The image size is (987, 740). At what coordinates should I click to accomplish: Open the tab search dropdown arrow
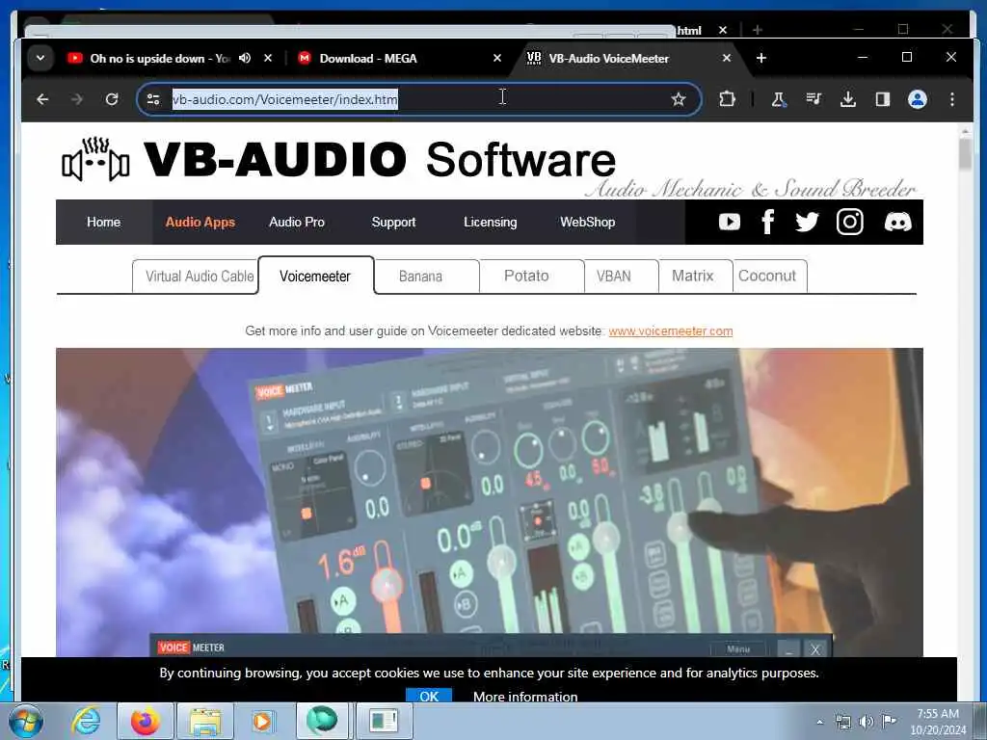click(x=40, y=58)
